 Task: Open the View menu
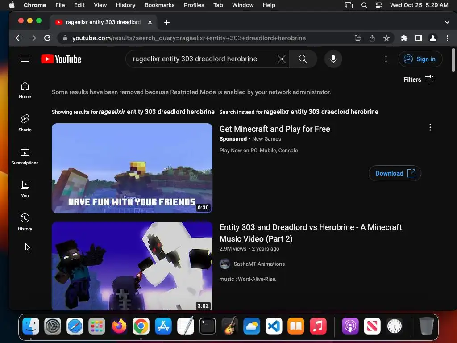pyautogui.click(x=100, y=5)
